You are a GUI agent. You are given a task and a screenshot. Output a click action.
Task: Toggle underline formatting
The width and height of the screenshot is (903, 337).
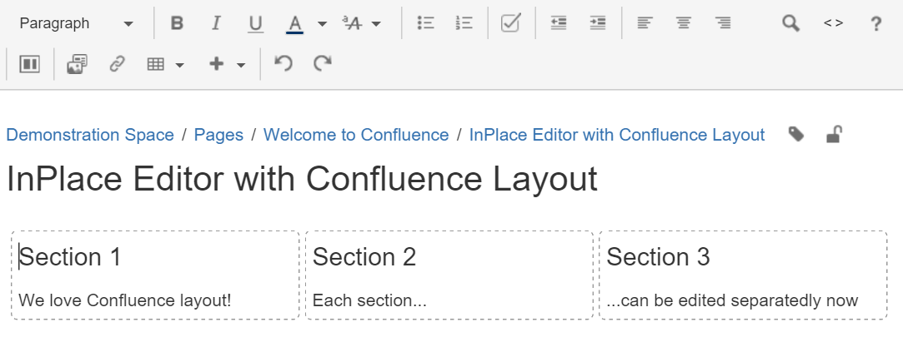tap(255, 23)
